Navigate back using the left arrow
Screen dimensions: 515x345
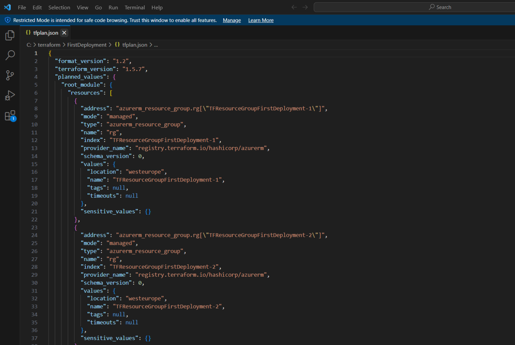coord(294,7)
